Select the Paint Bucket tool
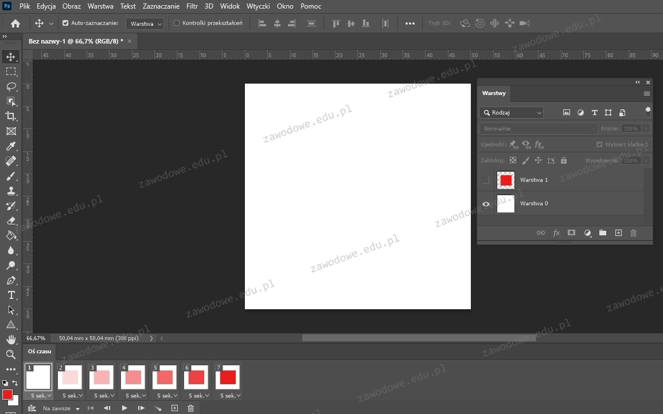Screen dimensions: 663x414 coord(11,235)
